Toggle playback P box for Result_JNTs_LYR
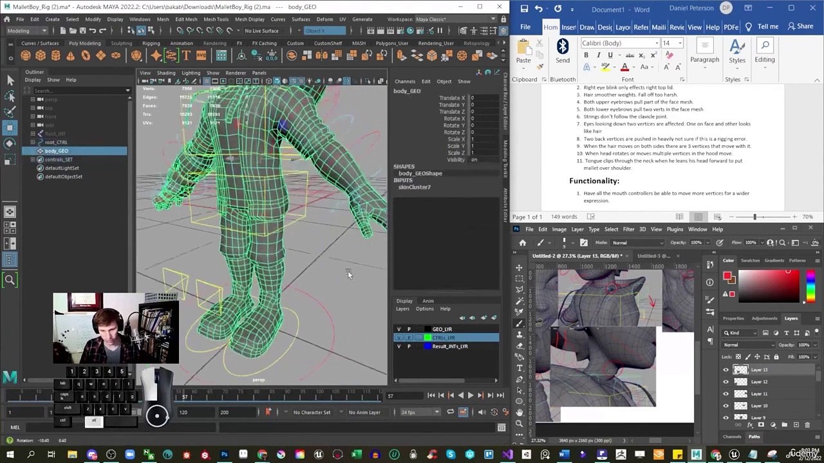 408,347
